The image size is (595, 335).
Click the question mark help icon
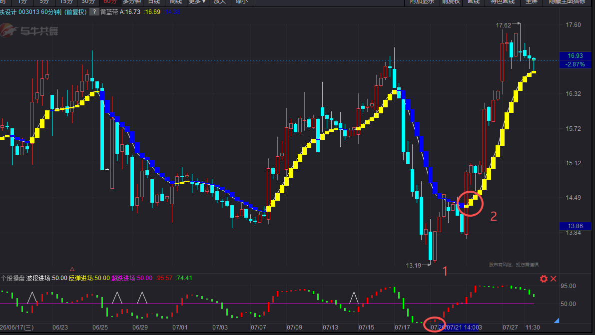(x=93, y=12)
